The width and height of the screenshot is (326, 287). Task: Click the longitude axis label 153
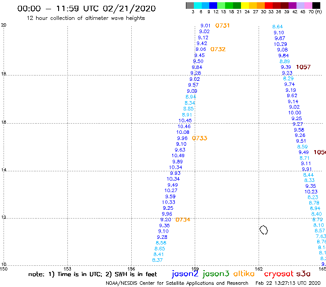[x=67, y=269]
